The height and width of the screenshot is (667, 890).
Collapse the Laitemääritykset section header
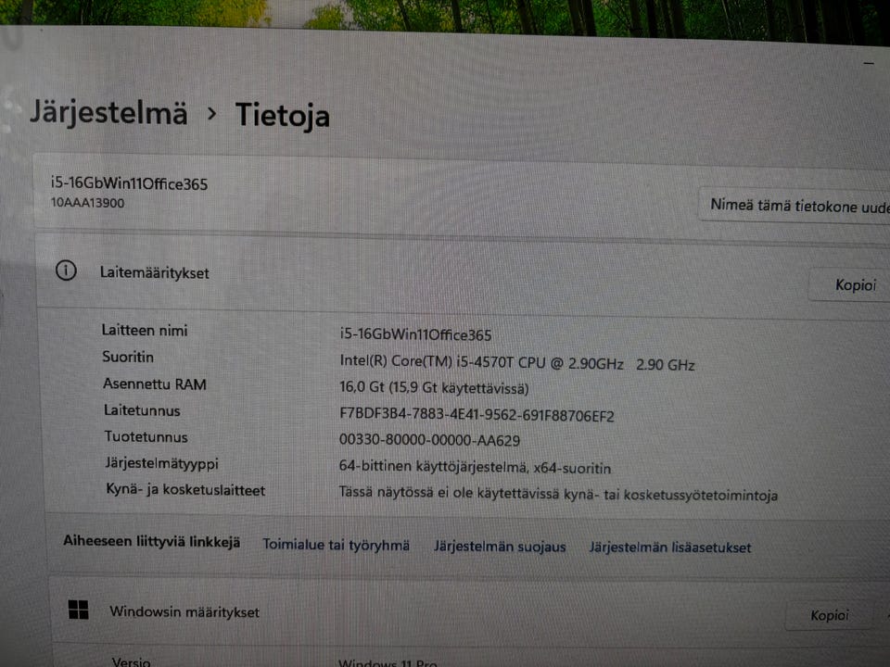tap(463, 276)
